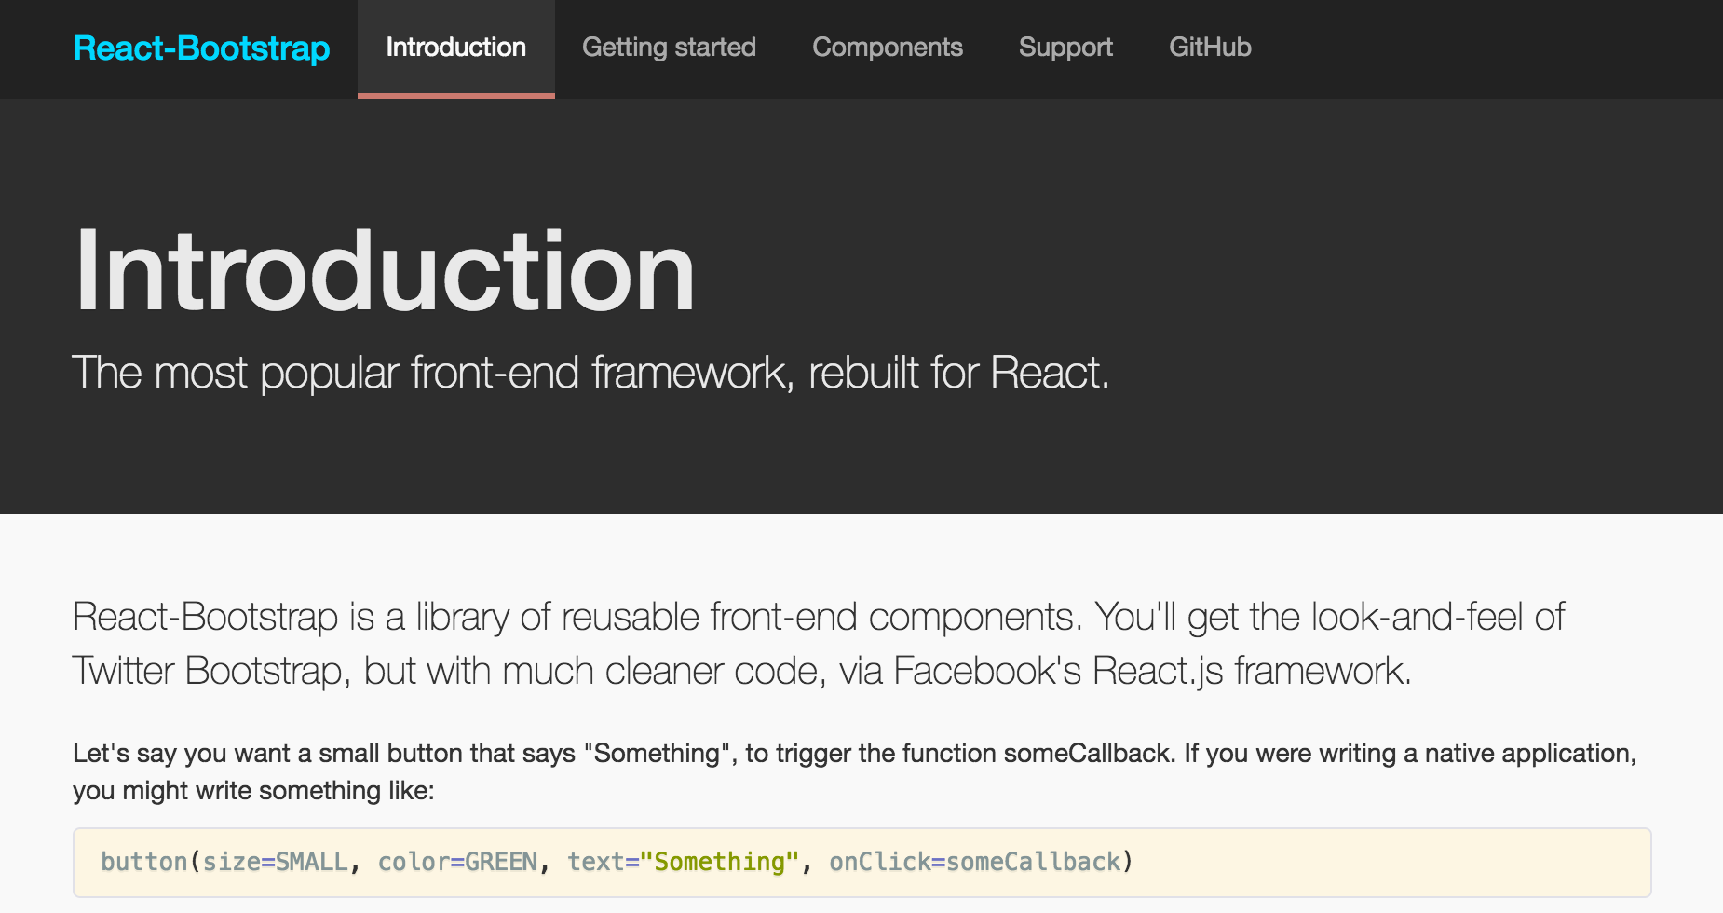Open the GitHub navbar link
The image size is (1723, 913).
click(1210, 48)
